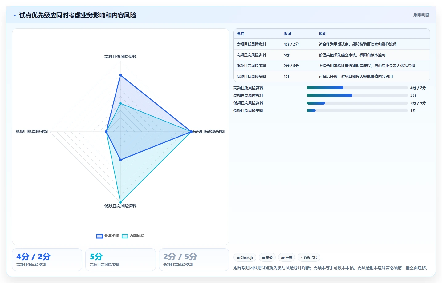Viewport: 442px width, 283px height.
Task: Click the footnote text starting 矩阵帮助团队
Action: coord(331,268)
